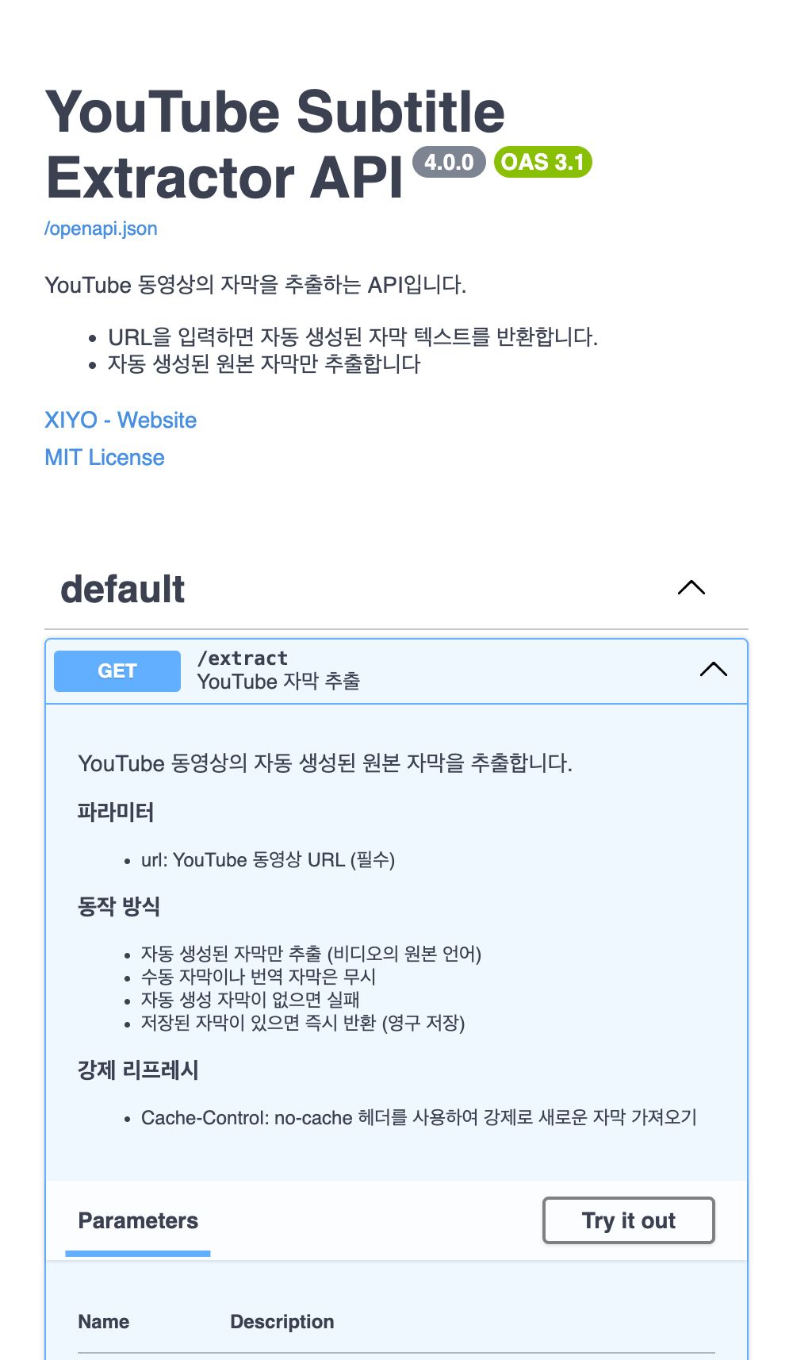Click the YouTube 자막 추출 summary text
The width and height of the screenshot is (793, 1360).
tap(278, 682)
